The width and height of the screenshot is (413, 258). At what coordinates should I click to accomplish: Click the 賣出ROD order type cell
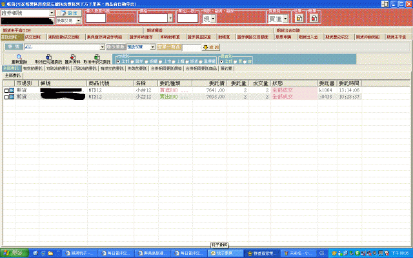pyautogui.click(x=175, y=97)
